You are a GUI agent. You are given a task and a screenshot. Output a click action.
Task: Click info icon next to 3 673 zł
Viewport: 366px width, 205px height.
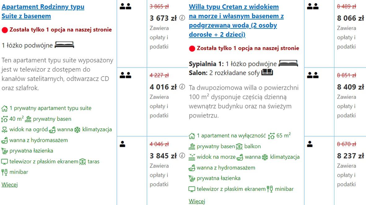(x=182, y=18)
